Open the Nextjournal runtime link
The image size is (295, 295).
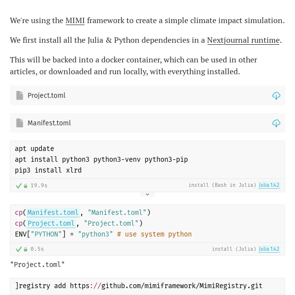(243, 40)
